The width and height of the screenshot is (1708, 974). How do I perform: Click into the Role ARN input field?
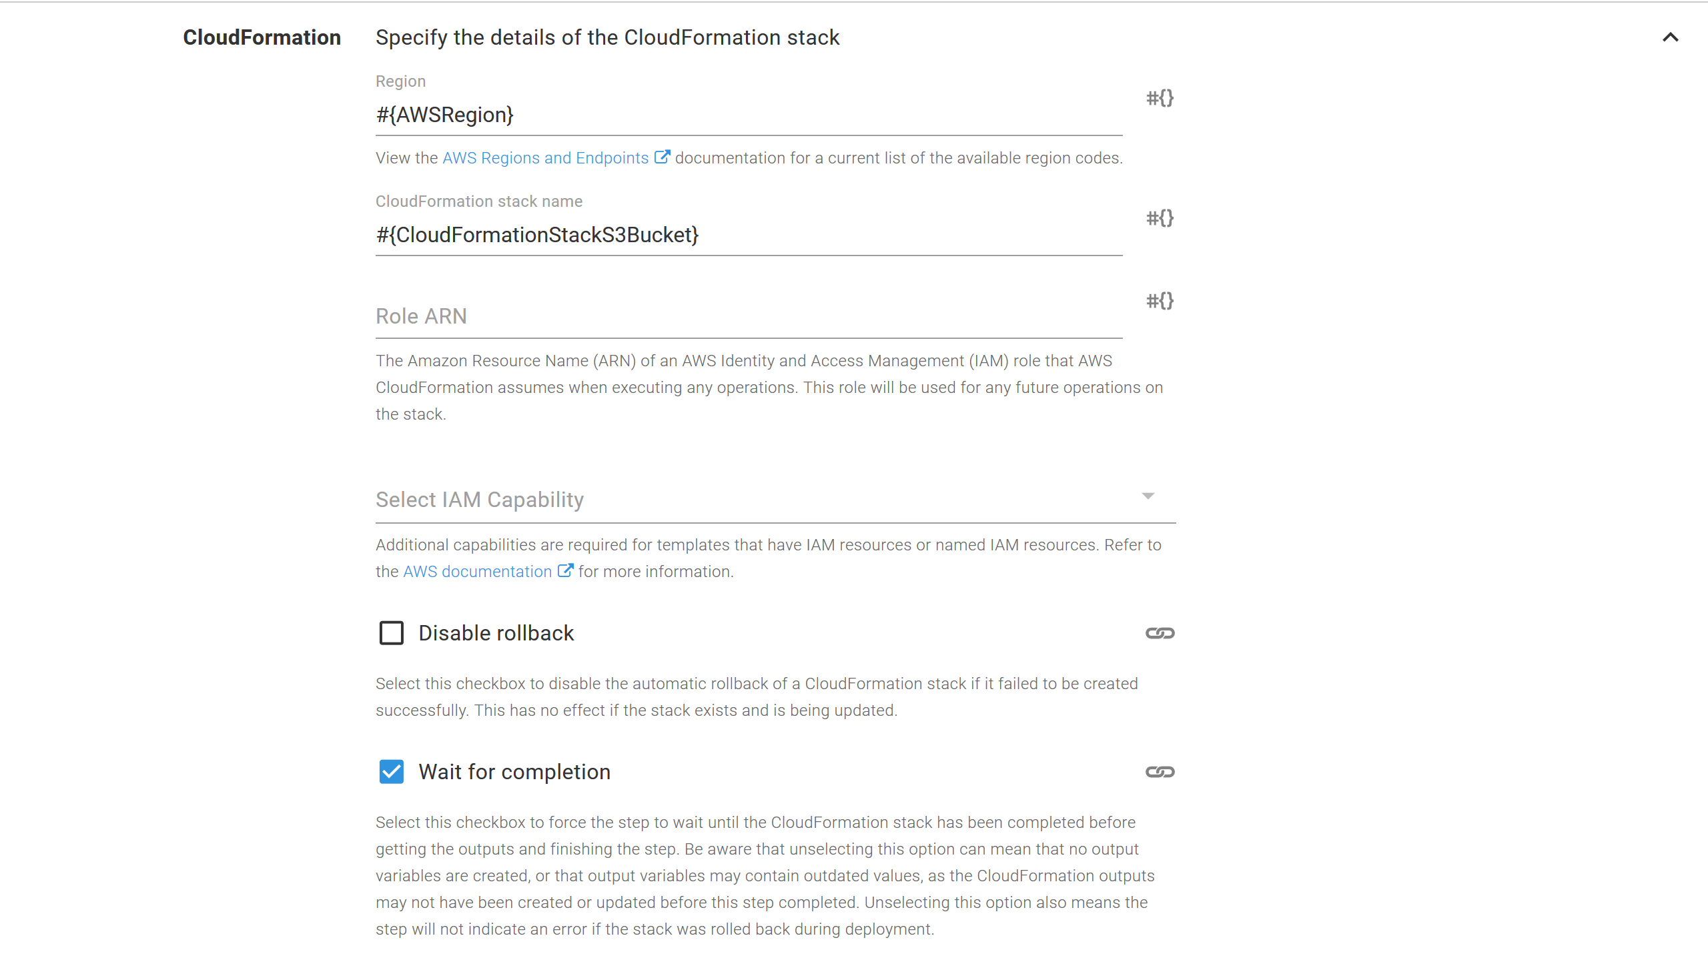(x=748, y=316)
